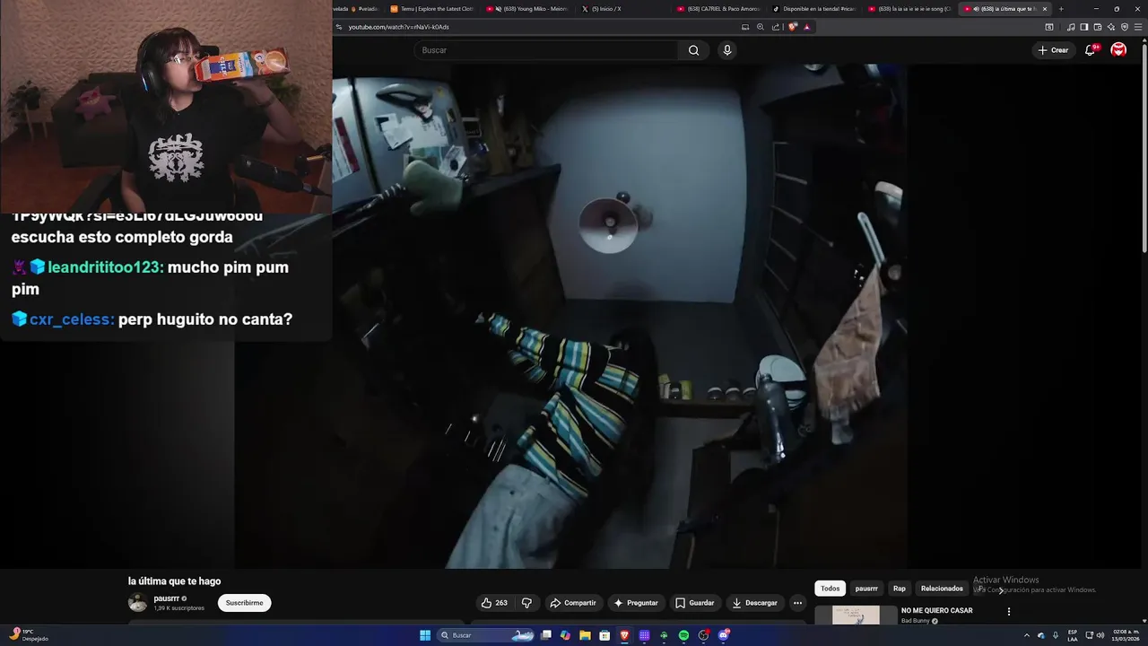Subscribe to pausrrr with Suscribirme

pyautogui.click(x=244, y=603)
